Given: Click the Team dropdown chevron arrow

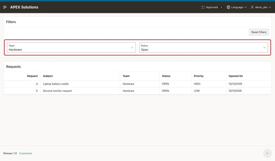Looking at the screenshot, I should point(132,48).
